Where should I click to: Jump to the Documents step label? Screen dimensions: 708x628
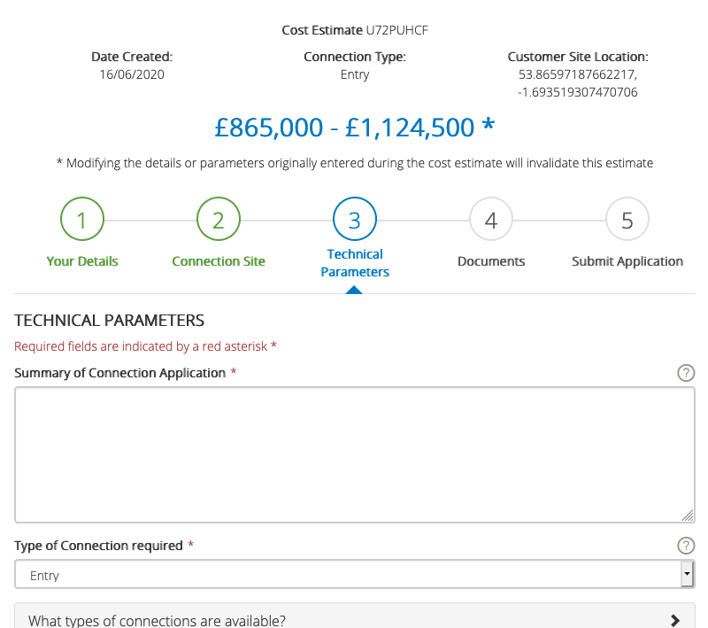pos(491,261)
